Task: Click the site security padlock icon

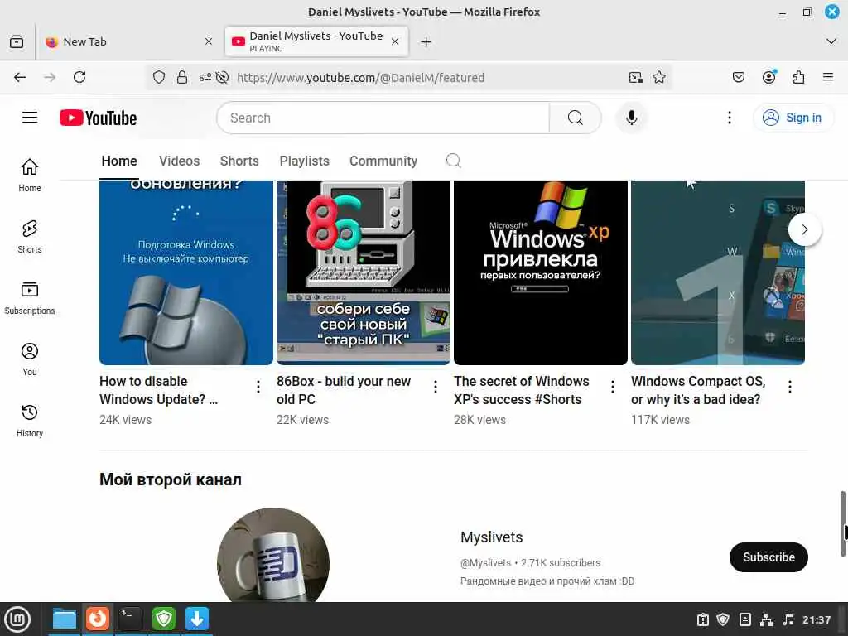Action: [182, 77]
